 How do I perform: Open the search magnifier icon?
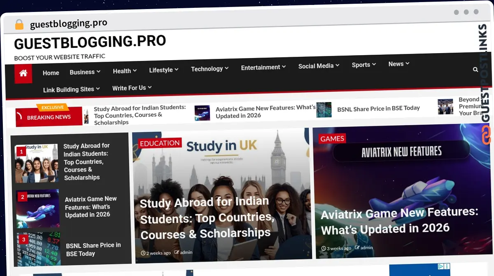(x=476, y=70)
